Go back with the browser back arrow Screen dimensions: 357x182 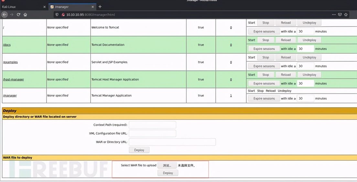coord(5,15)
